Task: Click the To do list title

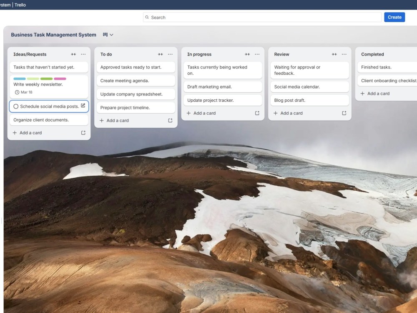Action: tap(106, 54)
